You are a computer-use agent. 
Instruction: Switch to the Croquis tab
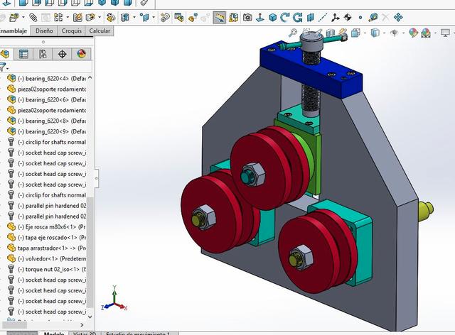coord(71,31)
